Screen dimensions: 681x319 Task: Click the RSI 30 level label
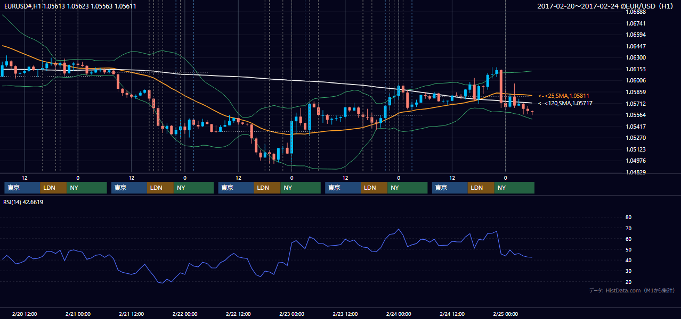tap(628, 271)
